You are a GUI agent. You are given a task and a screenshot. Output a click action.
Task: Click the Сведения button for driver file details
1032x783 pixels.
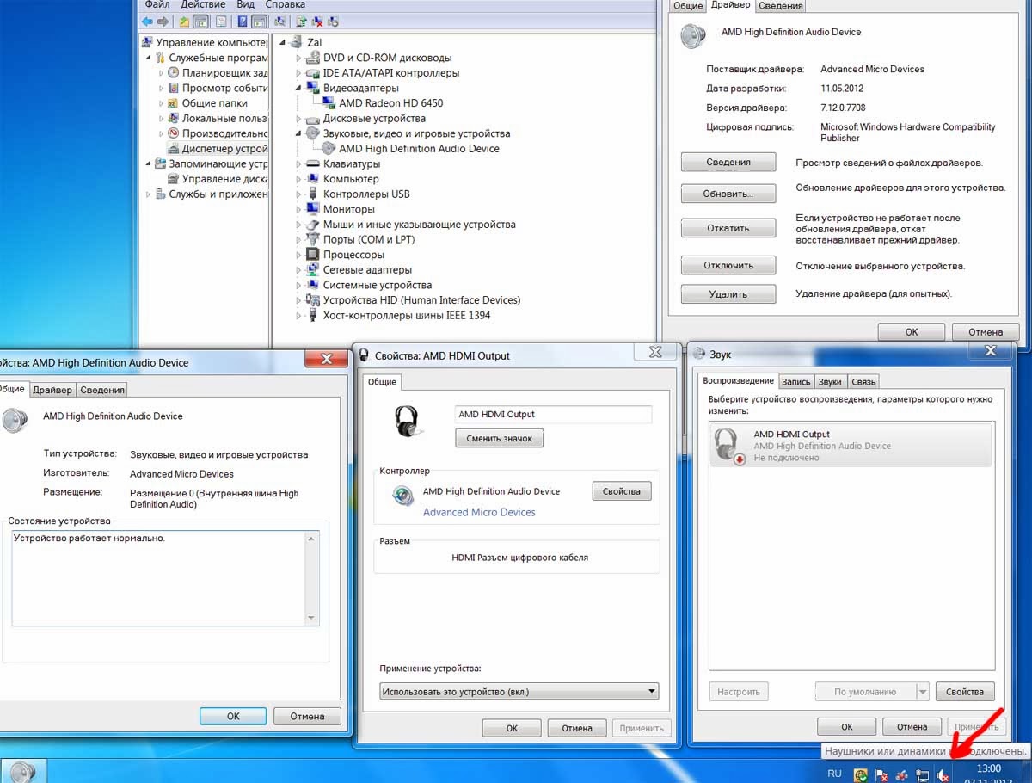(x=728, y=162)
